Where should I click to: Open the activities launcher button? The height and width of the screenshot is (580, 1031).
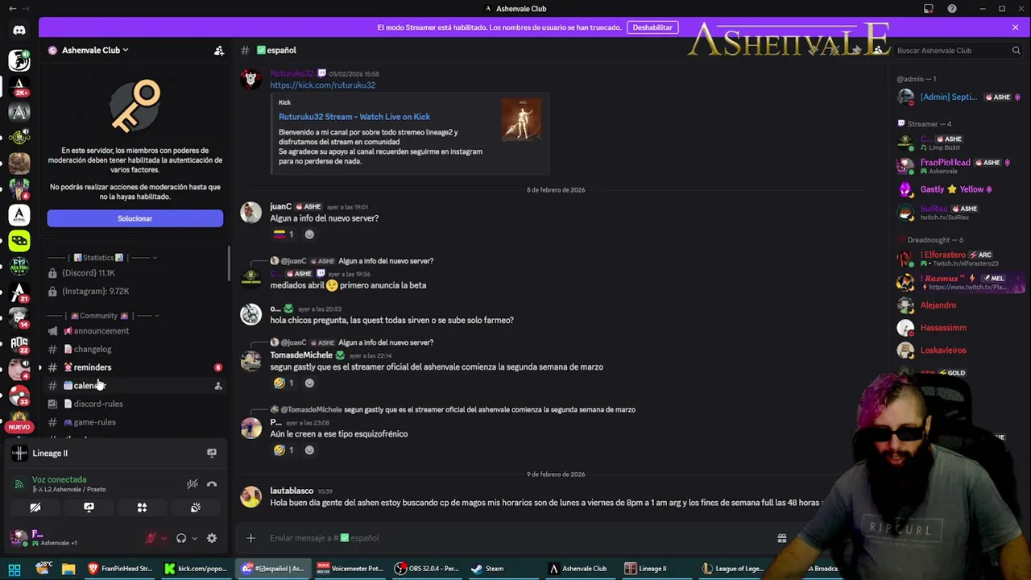(142, 507)
